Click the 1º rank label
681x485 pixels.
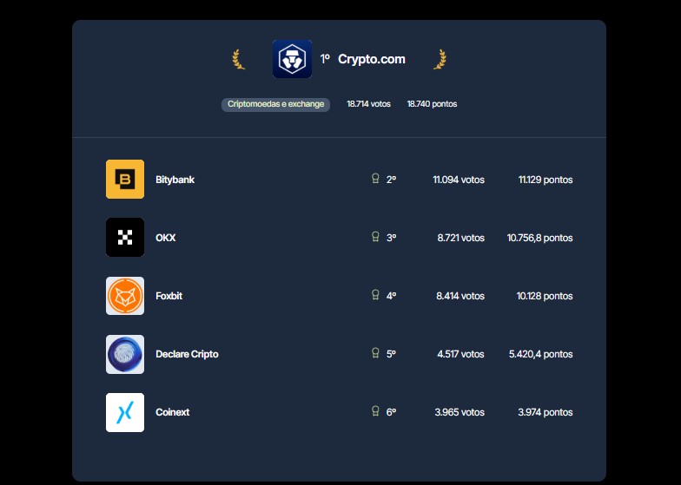[x=325, y=59]
